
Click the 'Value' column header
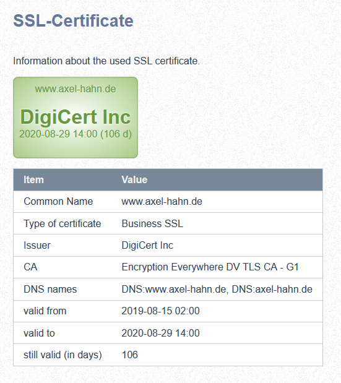click(134, 180)
